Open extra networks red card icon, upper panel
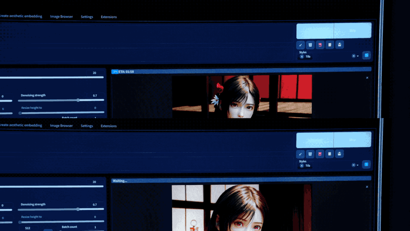 pos(320,45)
